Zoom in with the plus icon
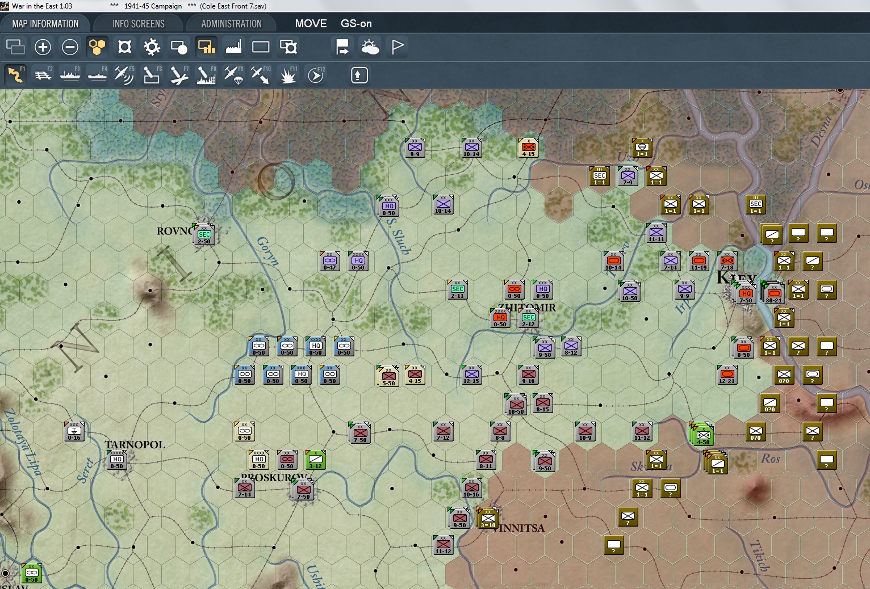The height and width of the screenshot is (589, 870). (x=43, y=47)
